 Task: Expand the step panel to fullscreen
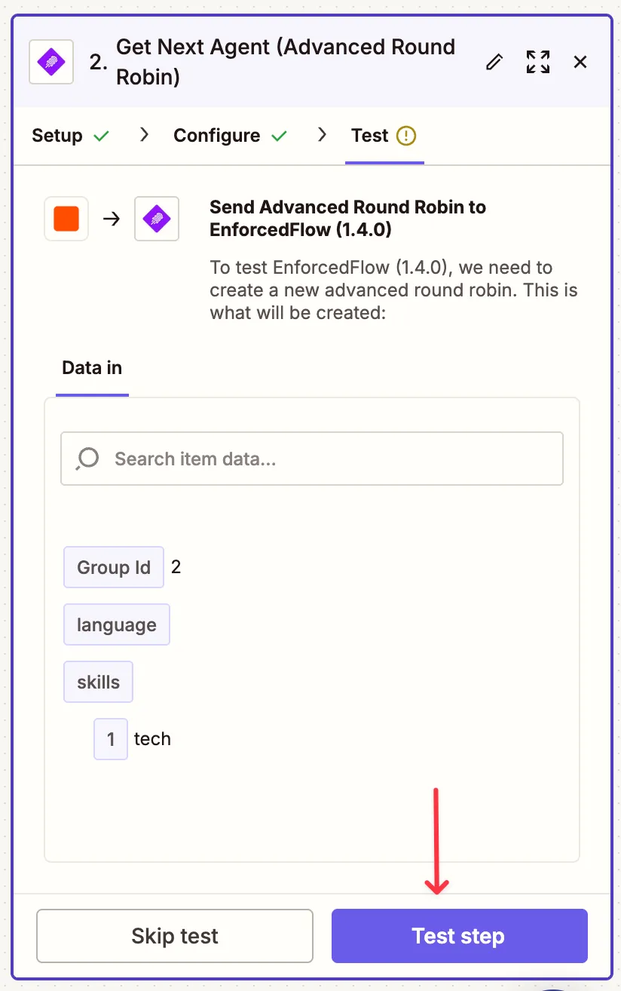(537, 62)
